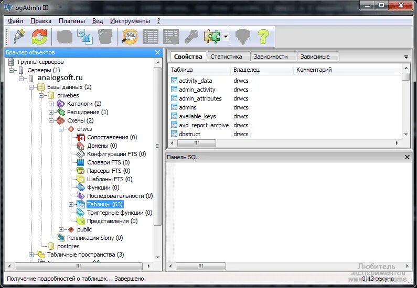This screenshot has width=417, height=288.
Task: Close the object browser (Браузер объектов) panel
Action: (157, 52)
